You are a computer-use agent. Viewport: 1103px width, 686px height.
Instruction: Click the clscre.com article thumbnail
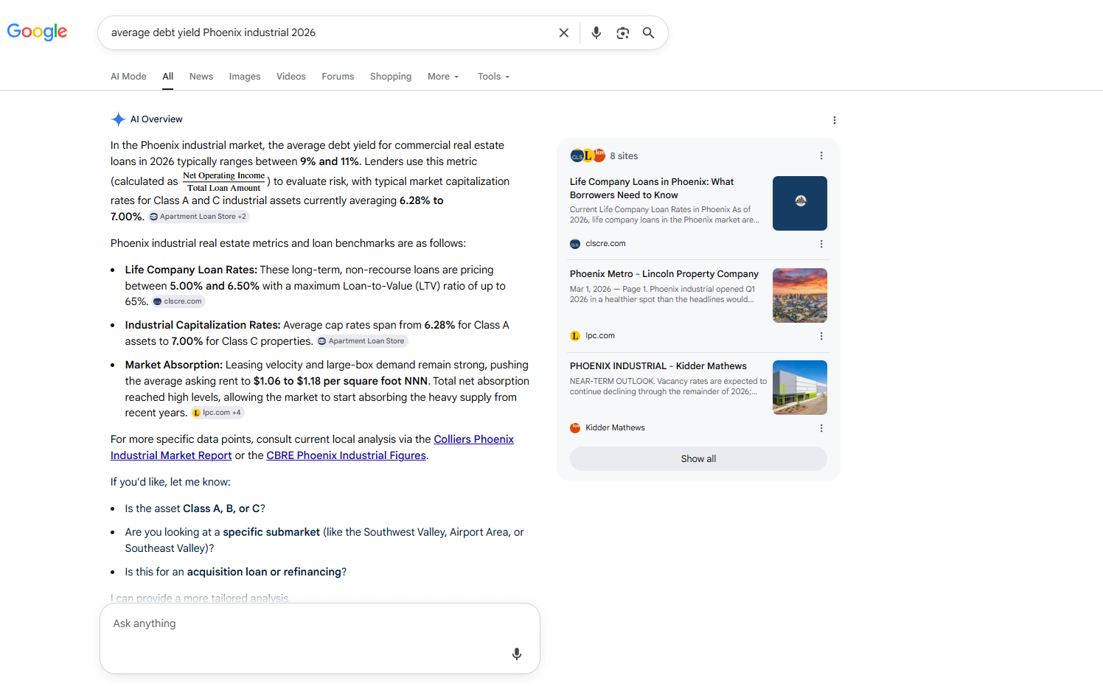[800, 203]
